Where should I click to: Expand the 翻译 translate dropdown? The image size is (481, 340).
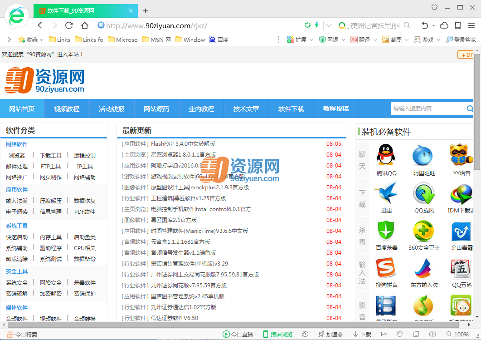pos(375,40)
